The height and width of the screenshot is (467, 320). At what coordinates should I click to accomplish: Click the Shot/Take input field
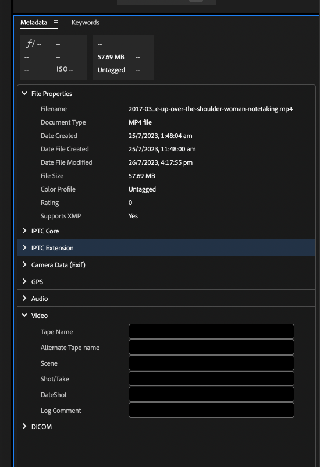(x=211, y=379)
